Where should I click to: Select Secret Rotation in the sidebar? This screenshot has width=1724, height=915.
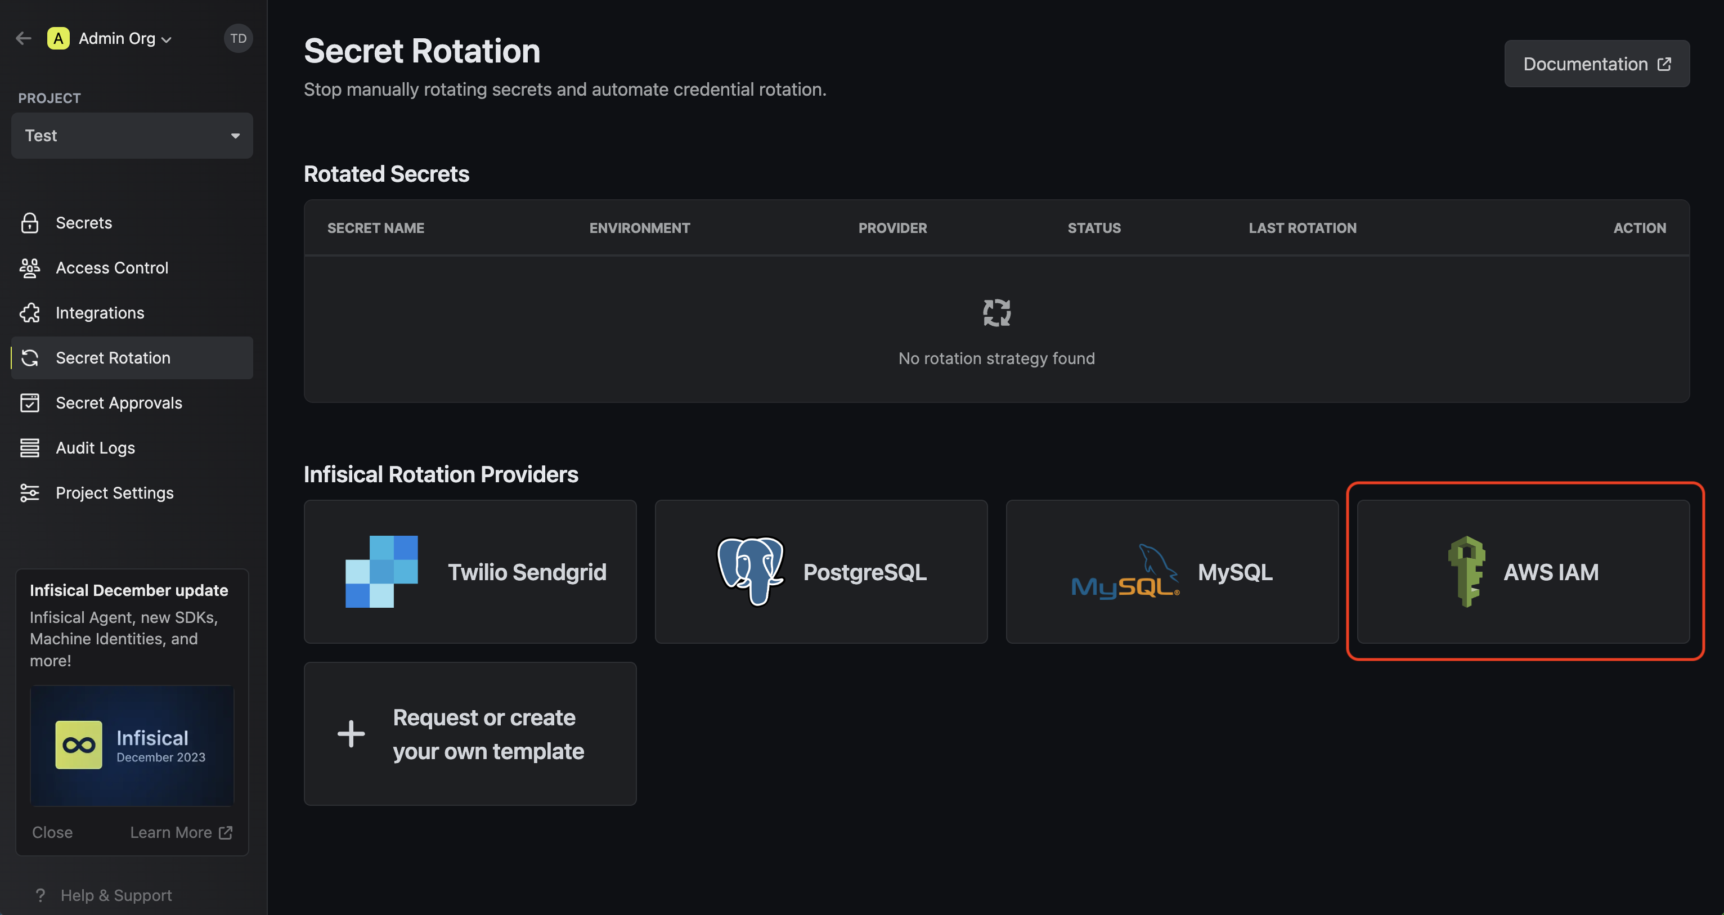click(132, 358)
